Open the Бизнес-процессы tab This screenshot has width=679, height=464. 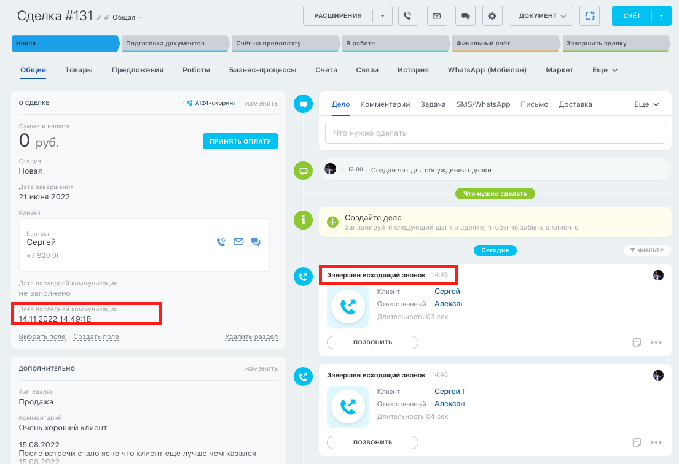263,70
